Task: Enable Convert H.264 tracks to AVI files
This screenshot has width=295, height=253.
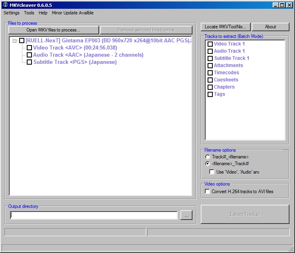Action: click(208, 192)
